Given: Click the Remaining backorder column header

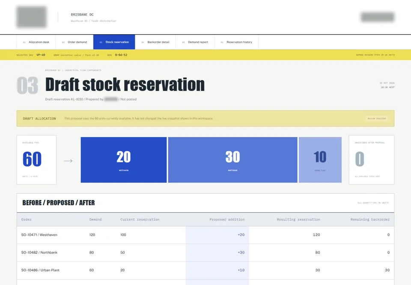Looking at the screenshot, I should tap(370, 220).
